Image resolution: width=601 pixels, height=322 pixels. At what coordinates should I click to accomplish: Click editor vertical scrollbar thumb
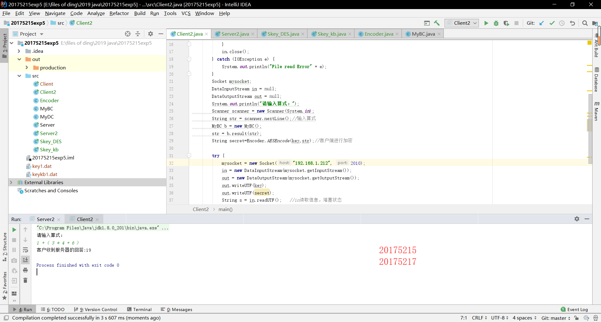(x=590, y=128)
